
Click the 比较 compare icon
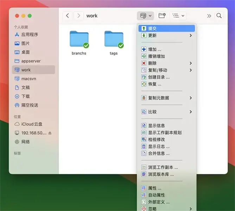point(144,112)
